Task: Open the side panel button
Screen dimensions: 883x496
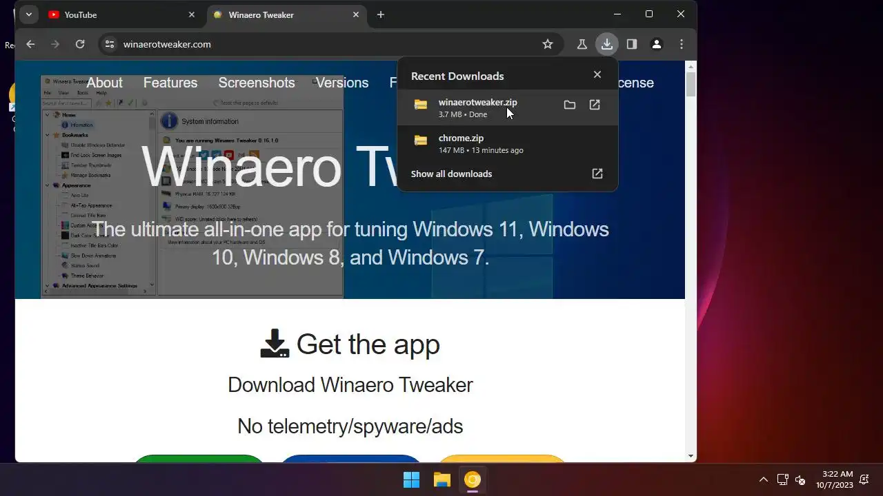Action: (x=631, y=44)
